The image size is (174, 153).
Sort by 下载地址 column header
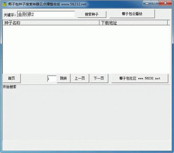pyautogui.click(x=133, y=23)
